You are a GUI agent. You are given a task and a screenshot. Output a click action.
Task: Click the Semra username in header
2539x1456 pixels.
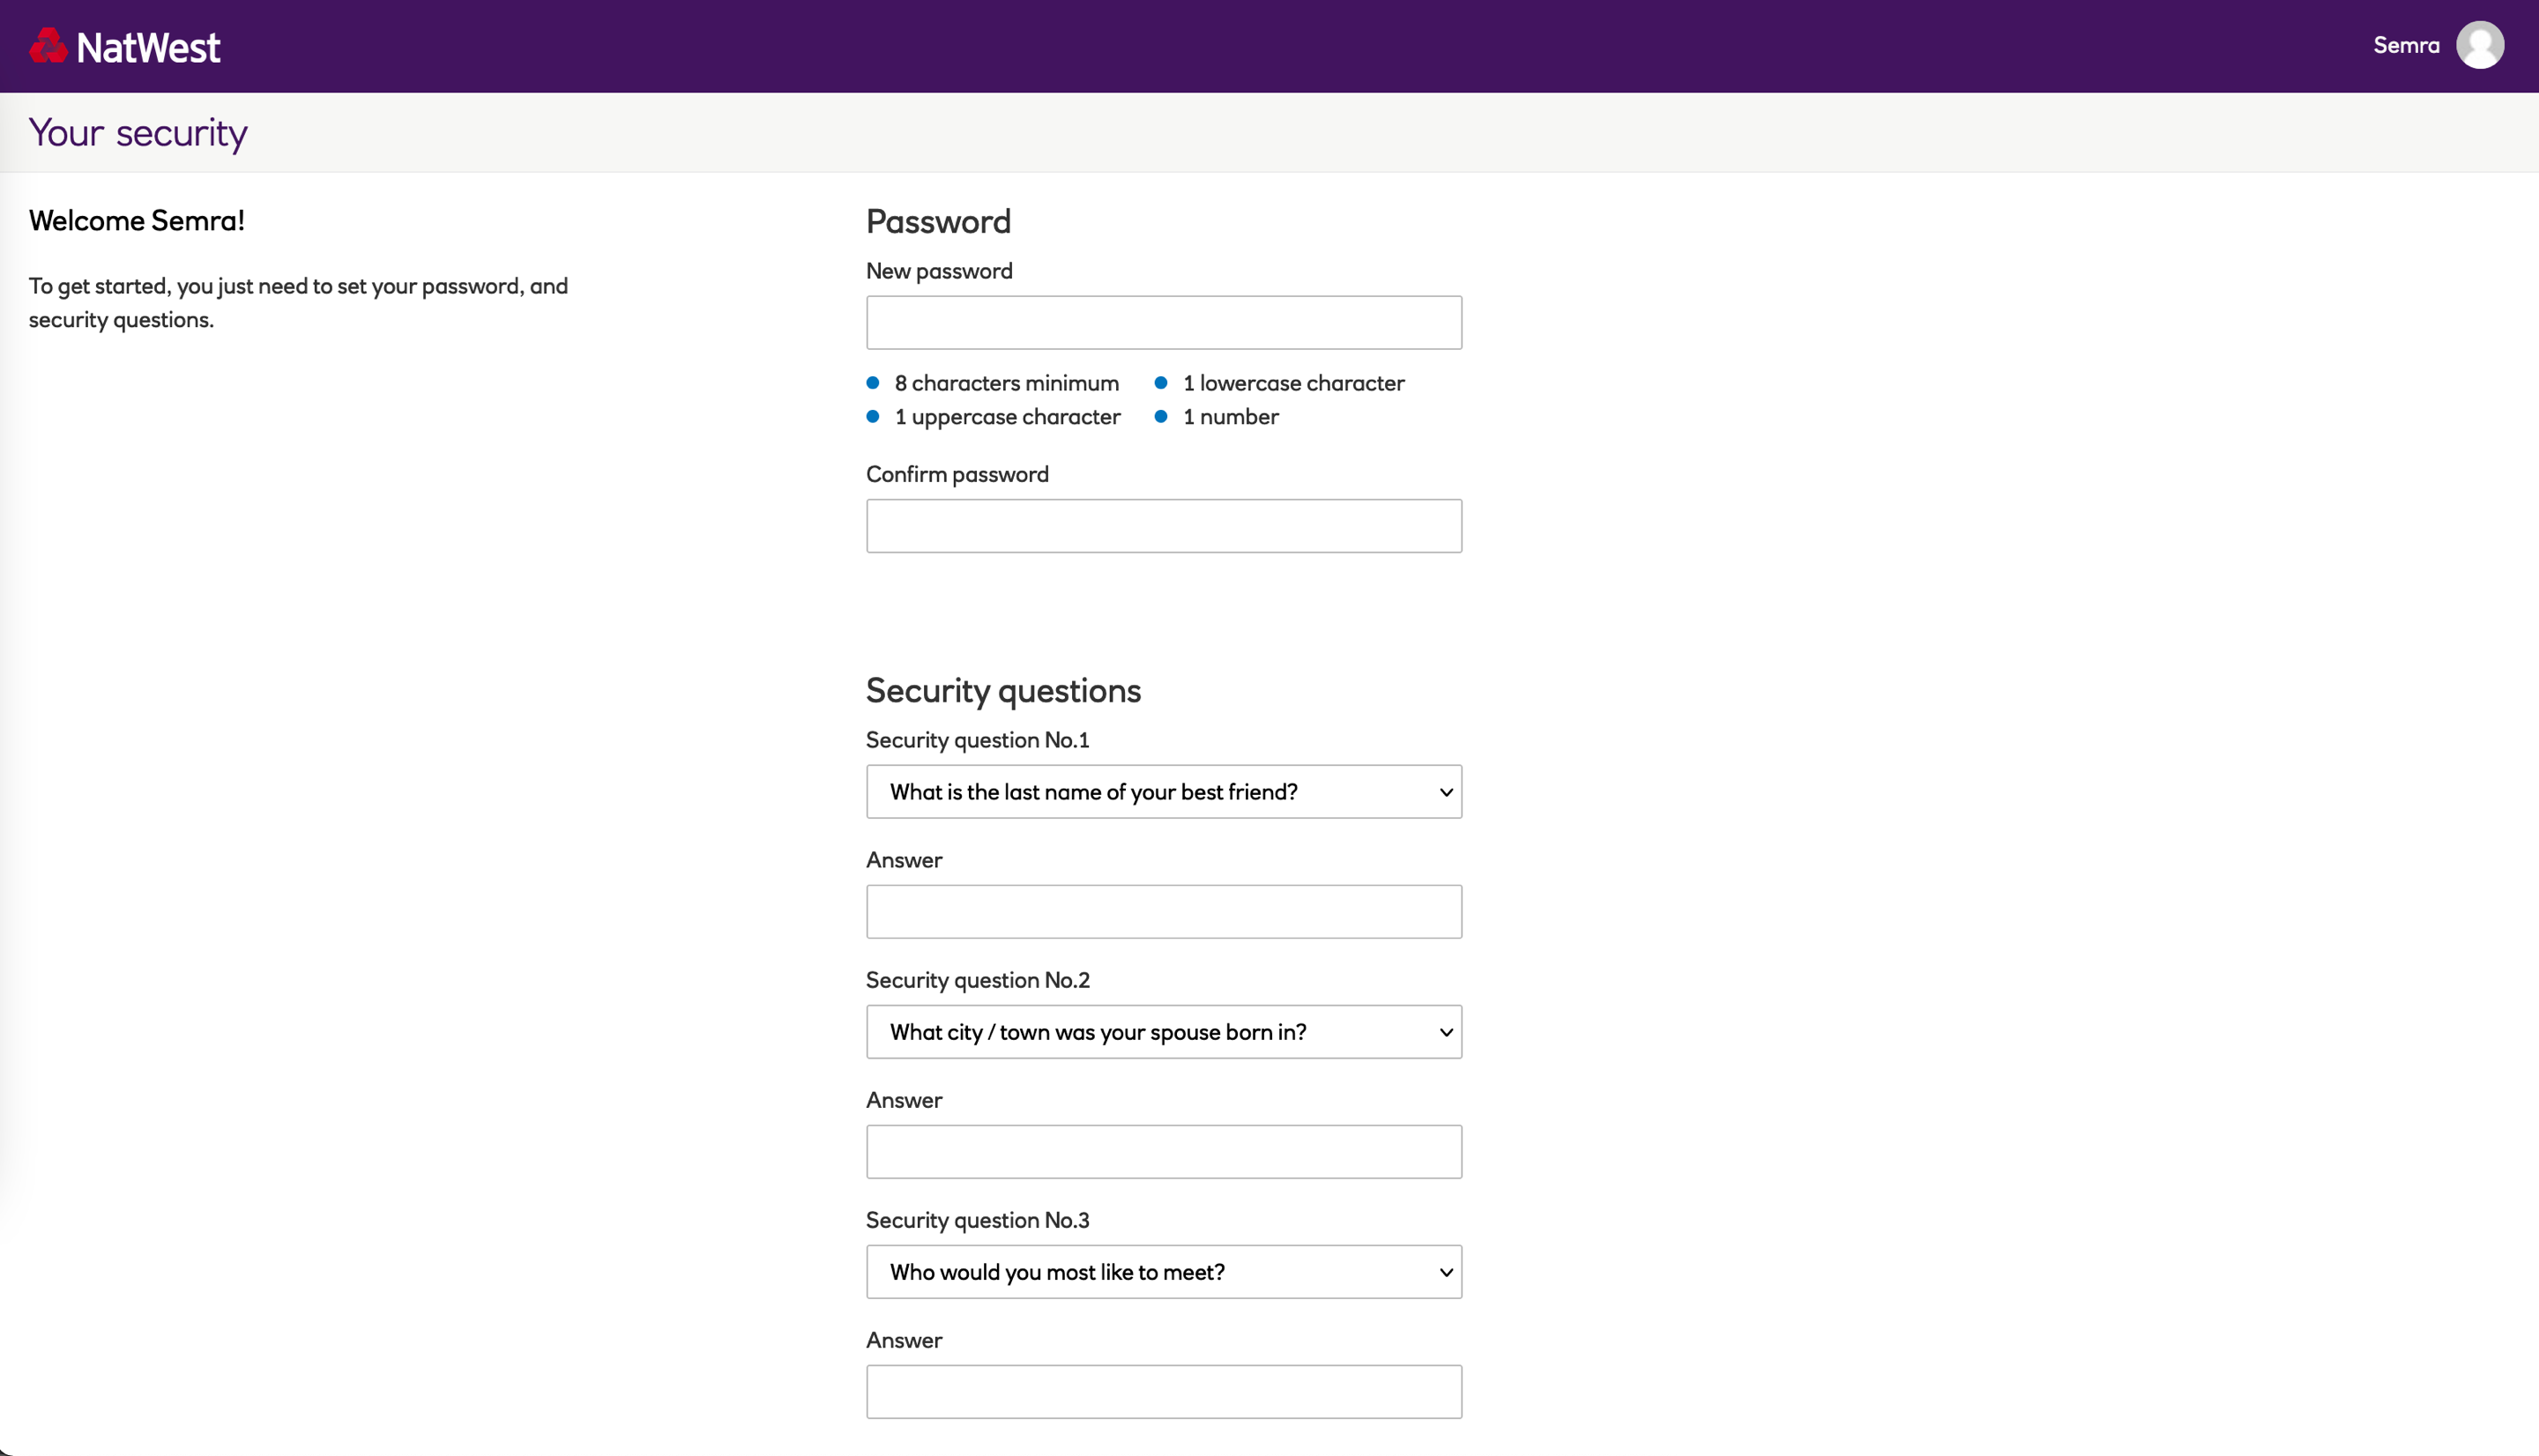[2406, 45]
